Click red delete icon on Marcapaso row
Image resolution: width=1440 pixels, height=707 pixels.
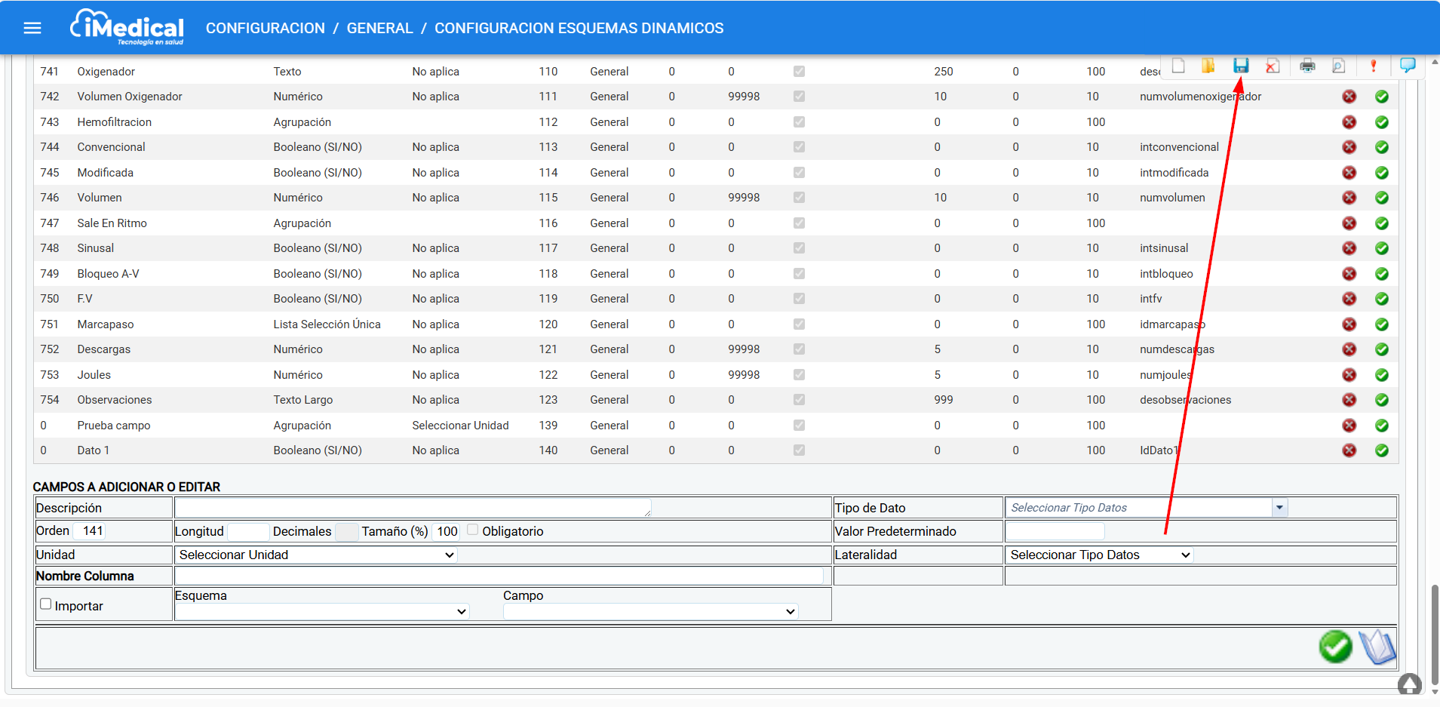click(x=1349, y=324)
